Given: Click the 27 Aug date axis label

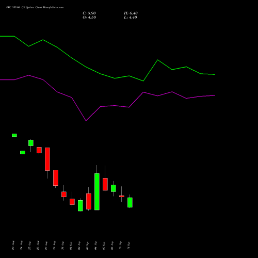Looking at the screenshot, I should tap(46, 245).
